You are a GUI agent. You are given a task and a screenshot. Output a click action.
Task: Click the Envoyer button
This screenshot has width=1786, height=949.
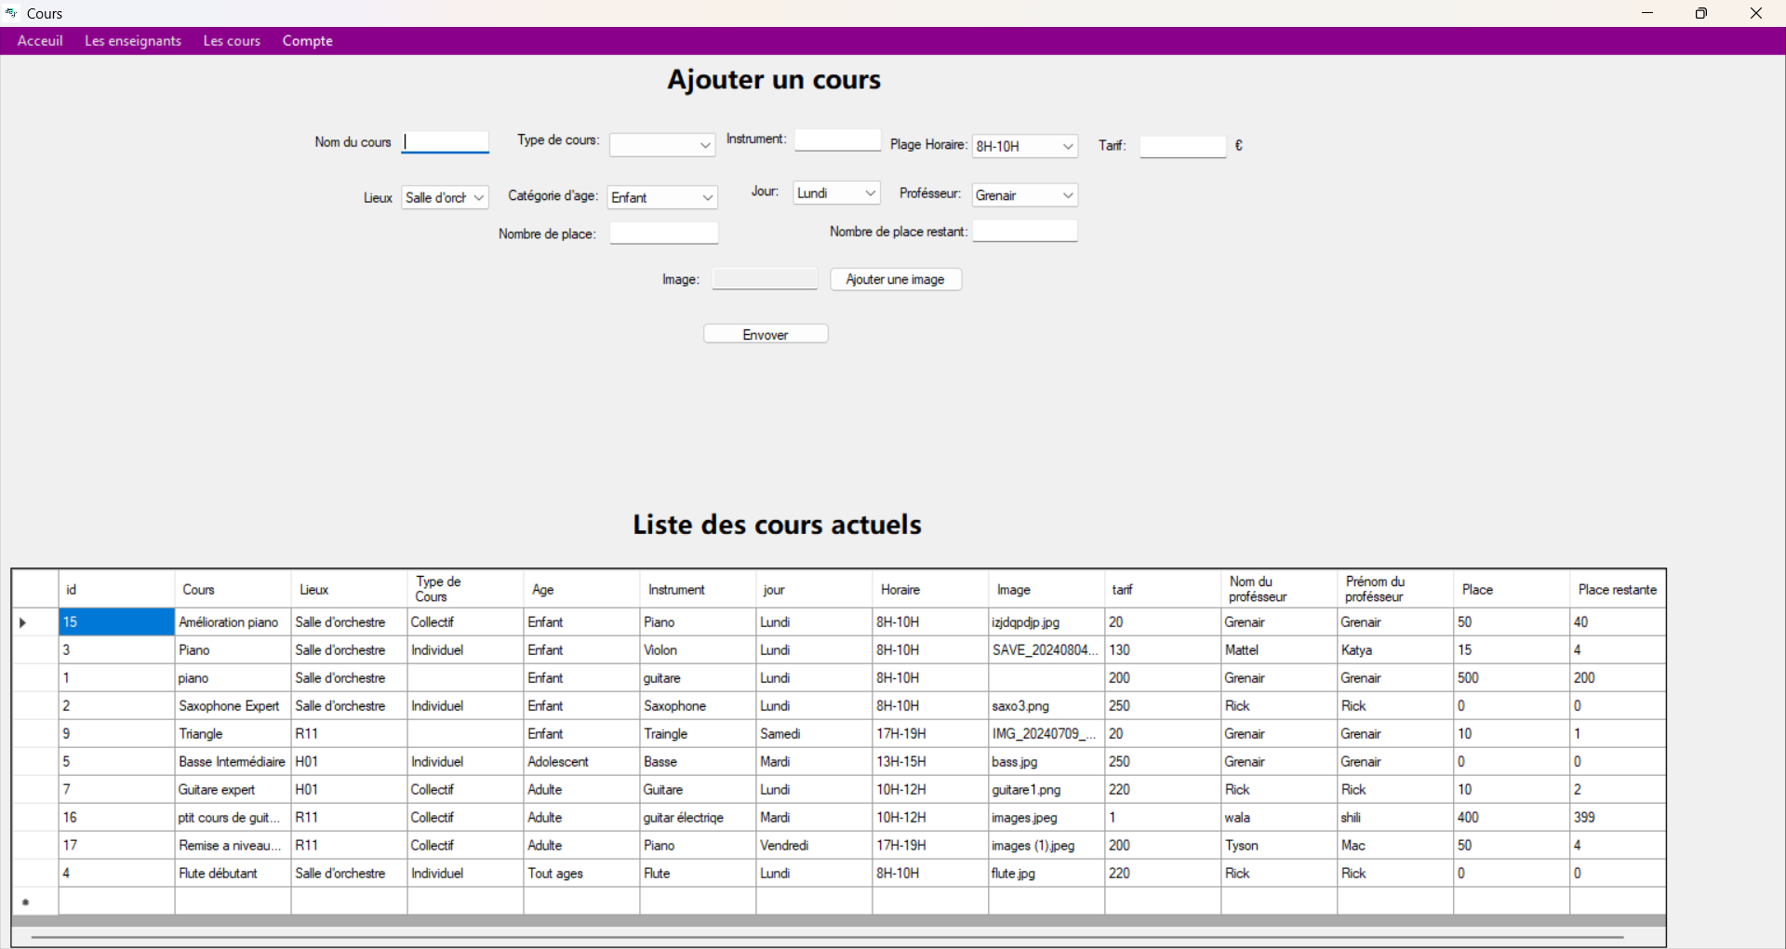click(765, 333)
